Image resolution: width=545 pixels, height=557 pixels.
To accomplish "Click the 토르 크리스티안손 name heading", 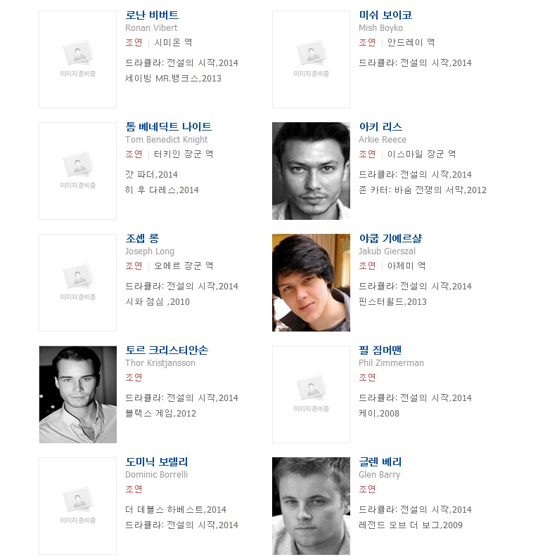I will [167, 350].
